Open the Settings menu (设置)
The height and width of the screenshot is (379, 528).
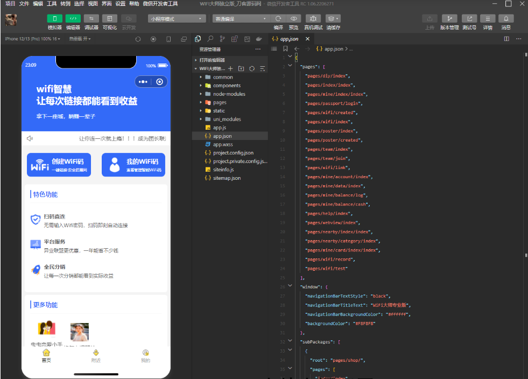tap(120, 4)
